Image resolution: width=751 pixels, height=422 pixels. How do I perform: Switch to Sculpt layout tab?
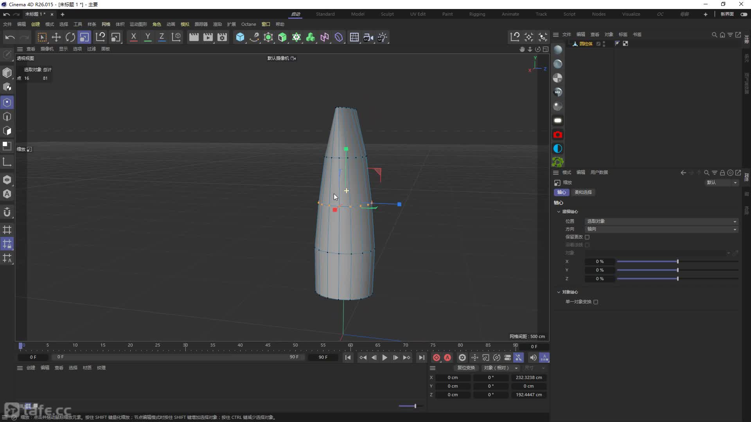click(387, 14)
